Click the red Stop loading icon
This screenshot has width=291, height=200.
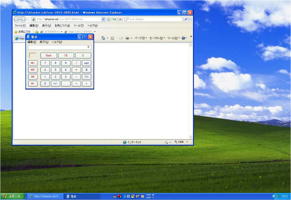(x=120, y=19)
